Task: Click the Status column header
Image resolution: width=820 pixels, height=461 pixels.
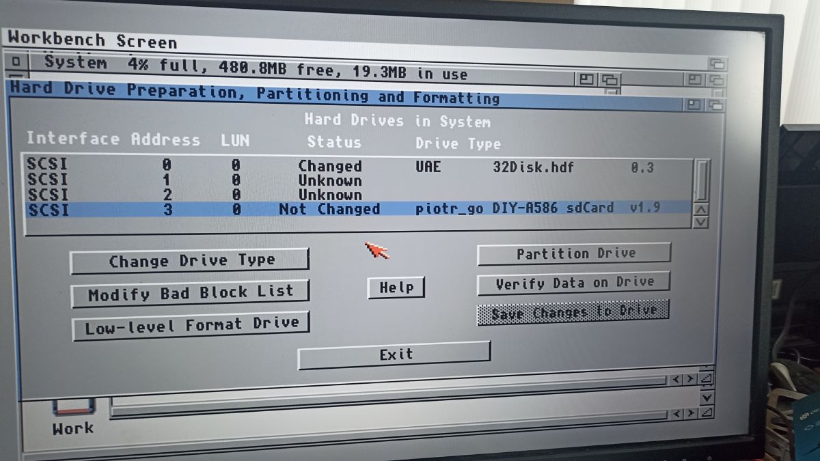Action: [x=333, y=142]
